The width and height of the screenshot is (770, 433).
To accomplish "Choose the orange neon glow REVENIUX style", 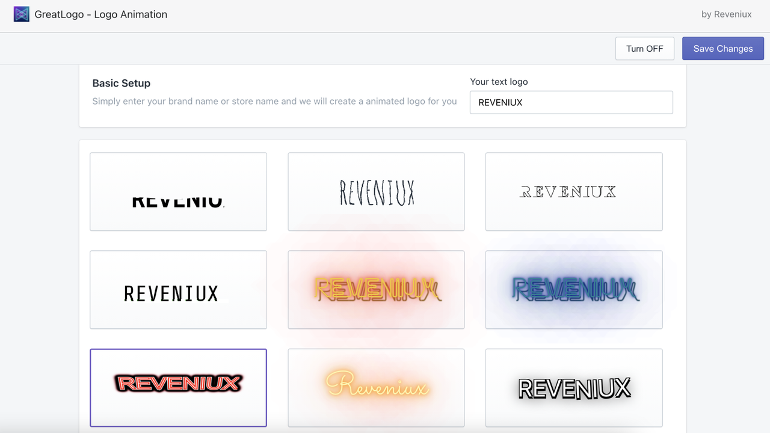I will pos(376,290).
